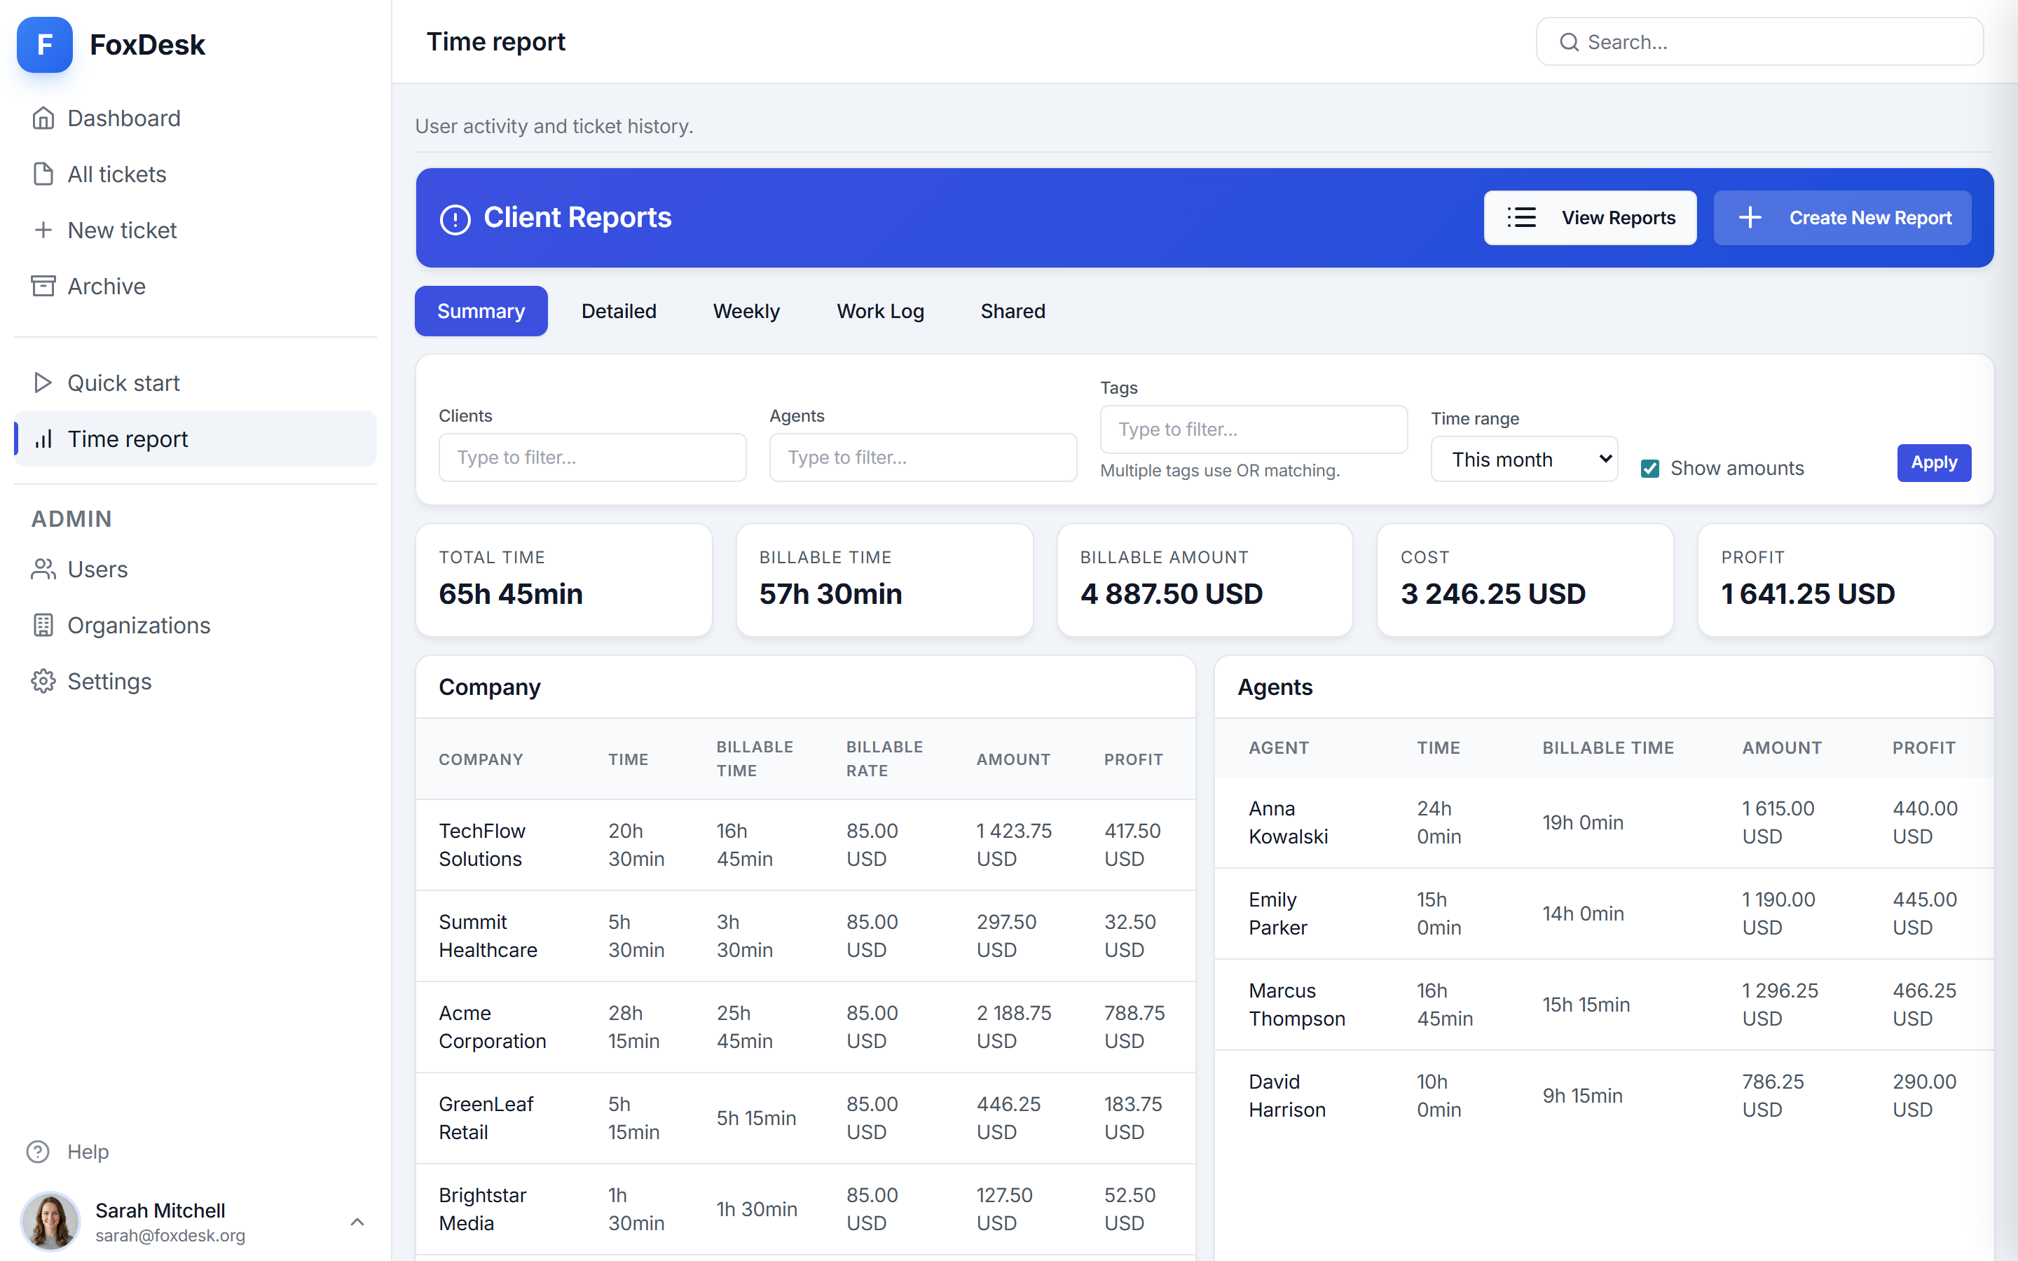2018x1261 pixels.
Task: Select the All tickets icon
Action: 43,174
